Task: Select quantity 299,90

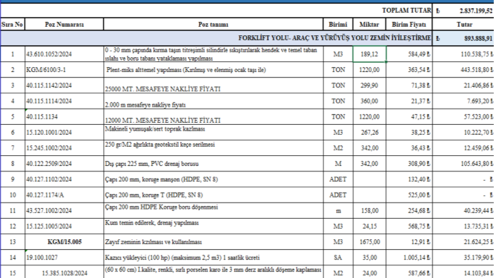Action: click(369, 85)
